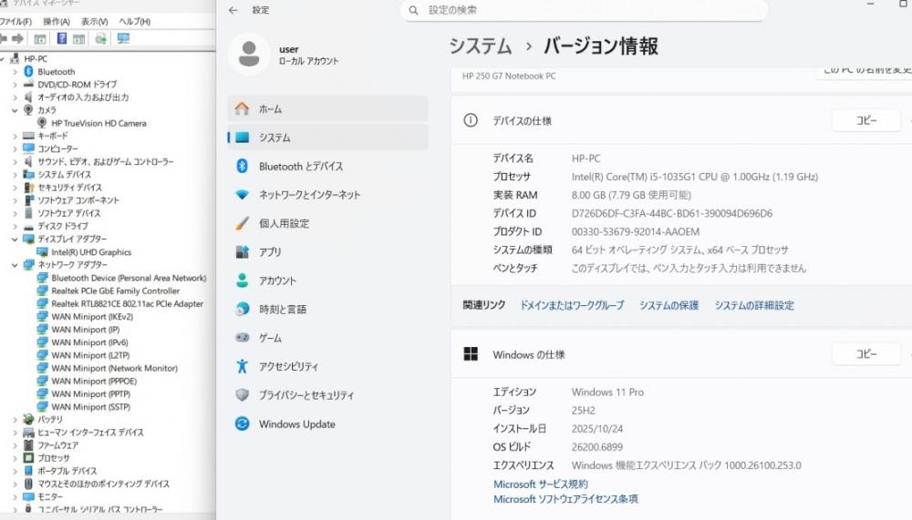Screen dimensions: 912x520
Task: Click the forward arrow in Device Manager toolbar
Action: click(18, 38)
